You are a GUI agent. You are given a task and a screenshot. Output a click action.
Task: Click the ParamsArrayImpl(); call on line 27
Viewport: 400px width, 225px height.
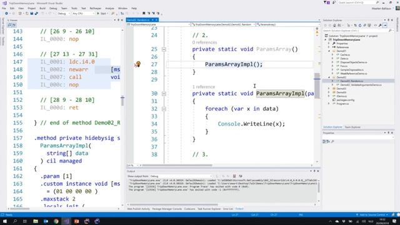[x=234, y=64]
